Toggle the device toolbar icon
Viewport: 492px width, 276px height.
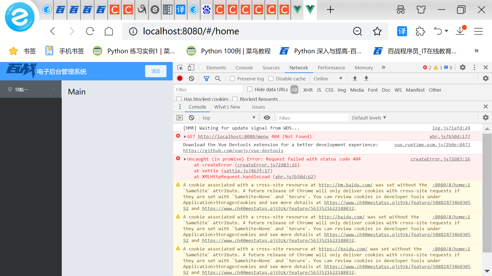[x=191, y=68]
